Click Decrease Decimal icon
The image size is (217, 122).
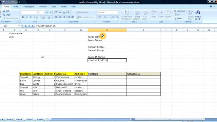pyautogui.click(x=117, y=17)
